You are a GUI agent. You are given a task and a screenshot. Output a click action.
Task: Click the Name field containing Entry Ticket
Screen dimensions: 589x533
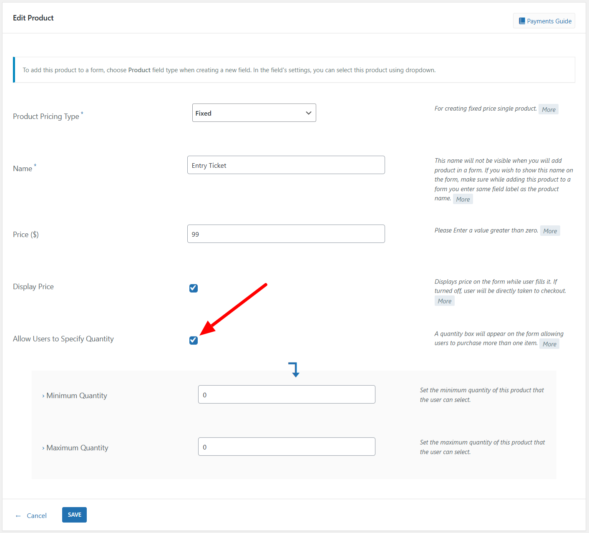[286, 165]
